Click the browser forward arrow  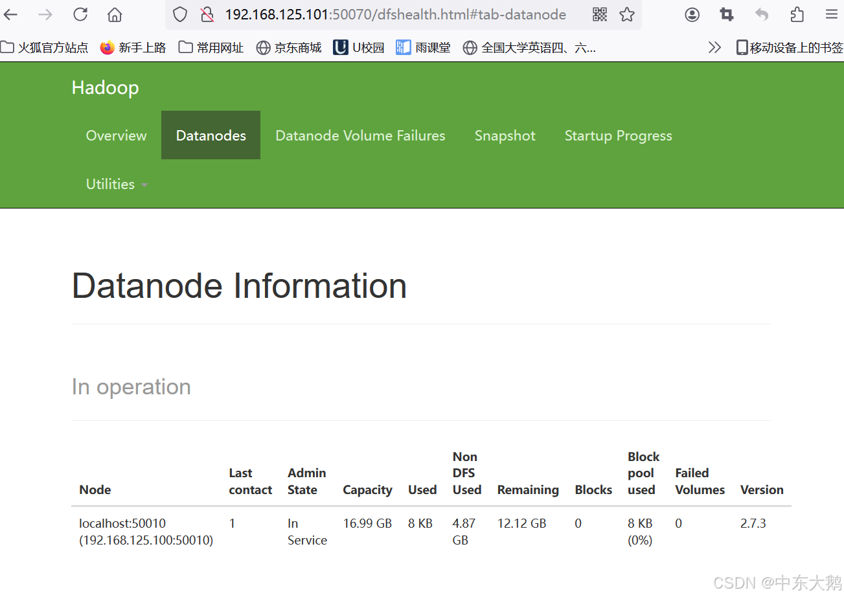pos(45,14)
